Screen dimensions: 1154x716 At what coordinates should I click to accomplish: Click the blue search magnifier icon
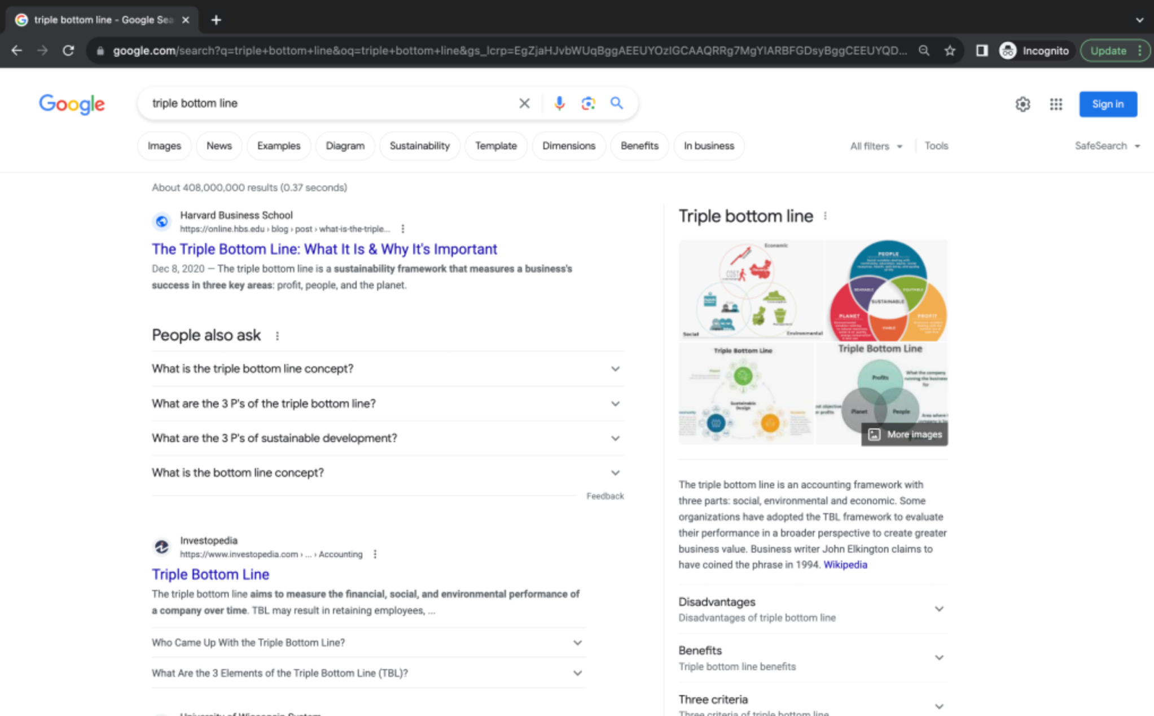click(617, 103)
